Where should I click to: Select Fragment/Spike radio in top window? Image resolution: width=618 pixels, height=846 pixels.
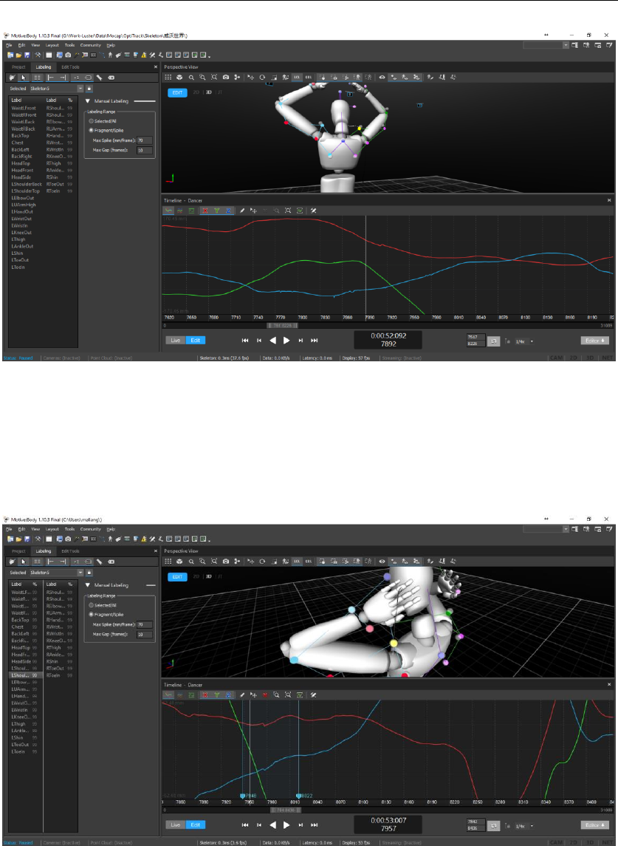point(91,131)
